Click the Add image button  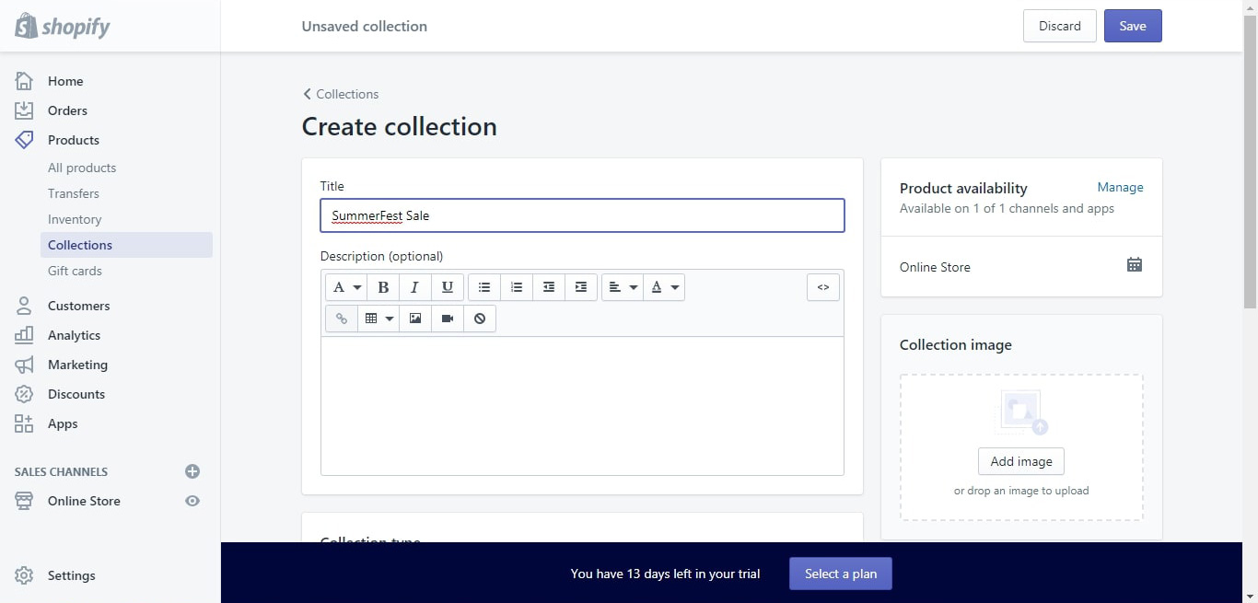[x=1021, y=461]
